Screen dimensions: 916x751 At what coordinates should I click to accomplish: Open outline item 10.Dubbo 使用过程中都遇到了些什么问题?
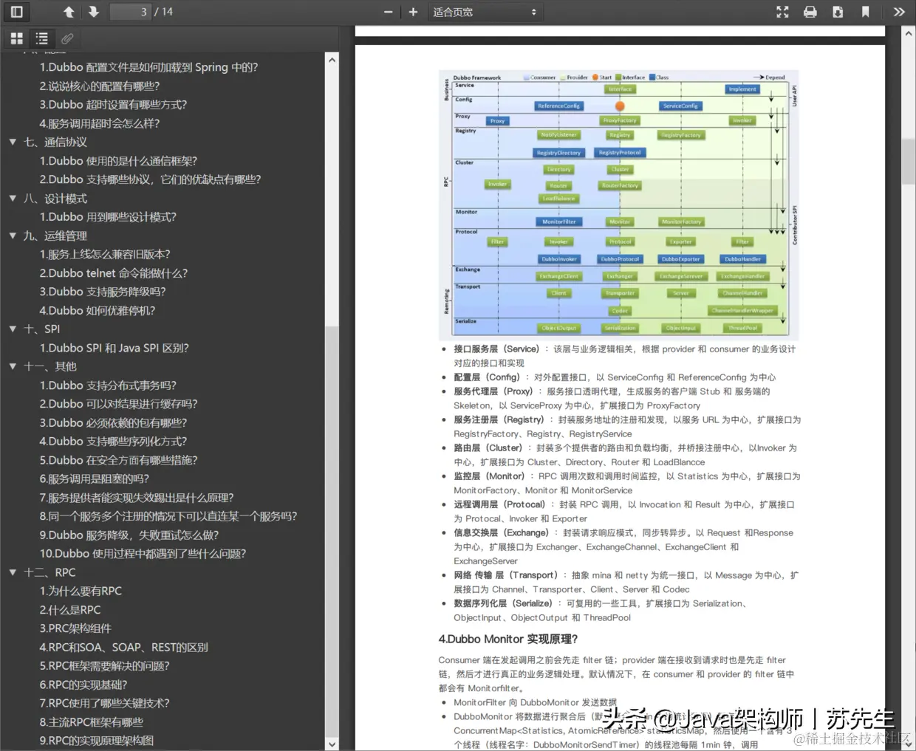(x=143, y=554)
